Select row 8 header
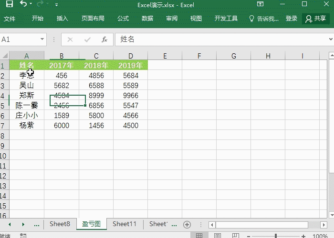The image size is (334, 238). pyautogui.click(x=4, y=136)
